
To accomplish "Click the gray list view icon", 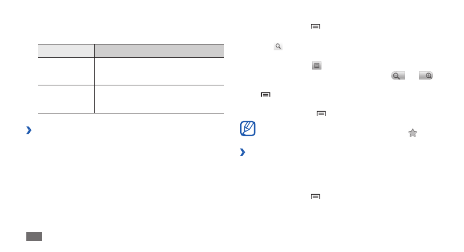I will [317, 66].
